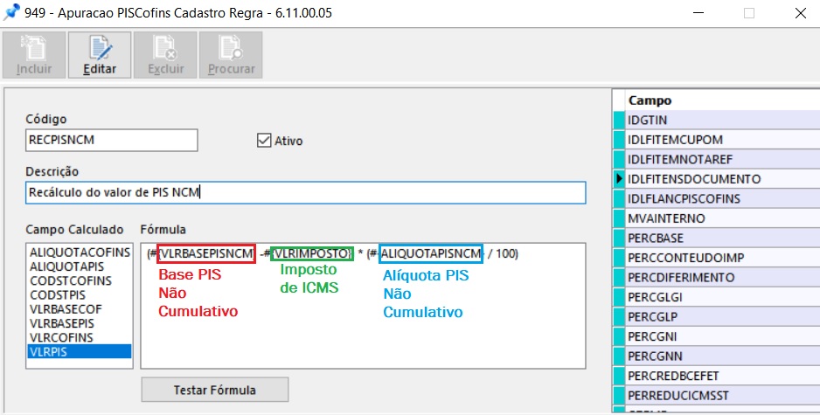Click inside the Fórmula text area

(x=363, y=305)
